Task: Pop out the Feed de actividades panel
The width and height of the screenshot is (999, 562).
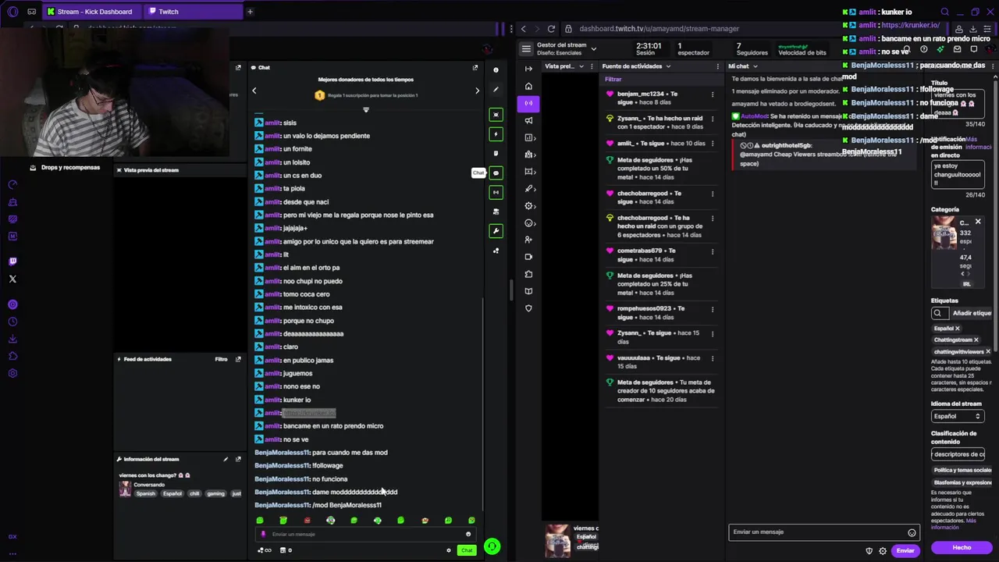Action: coord(238,359)
